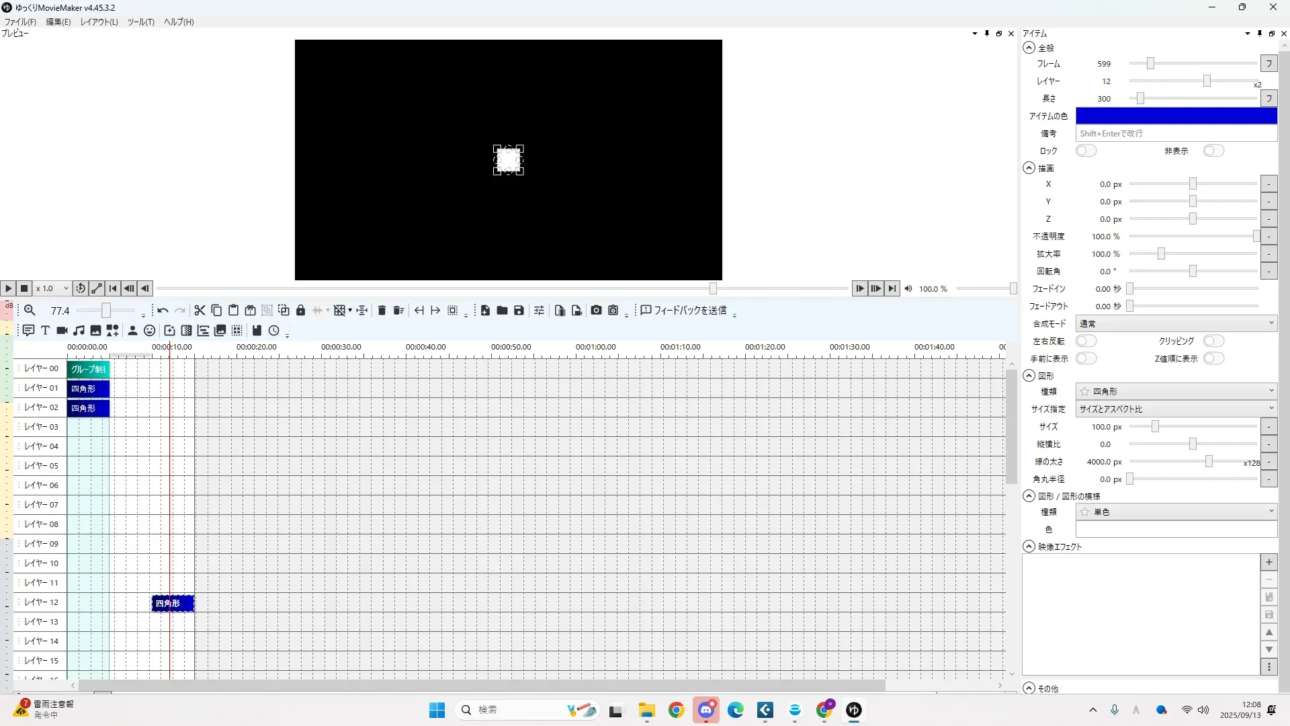The width and height of the screenshot is (1290, 726).
Task: Click the padlock lock icon in the toolbar
Action: [300, 311]
